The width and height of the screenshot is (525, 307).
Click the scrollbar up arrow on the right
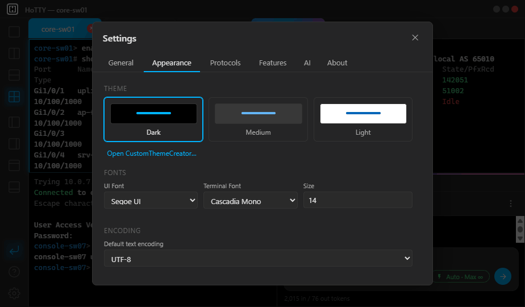click(520, 221)
